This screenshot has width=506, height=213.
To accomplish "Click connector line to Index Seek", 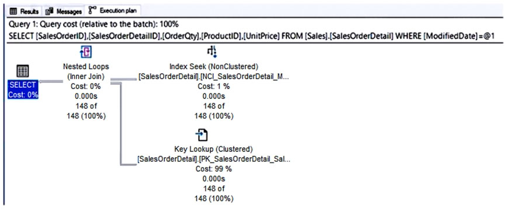I will point(124,79).
